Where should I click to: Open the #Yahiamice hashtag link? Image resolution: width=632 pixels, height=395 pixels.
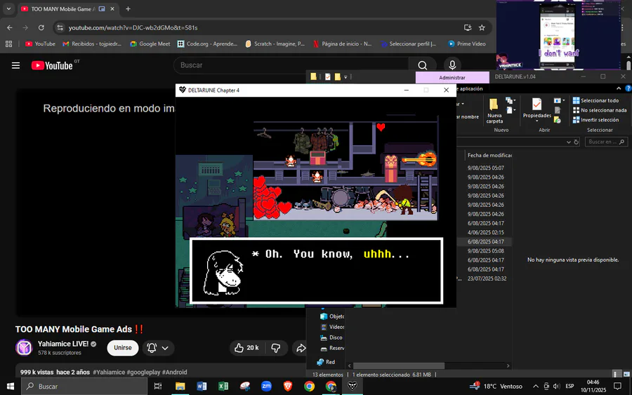(x=109, y=373)
